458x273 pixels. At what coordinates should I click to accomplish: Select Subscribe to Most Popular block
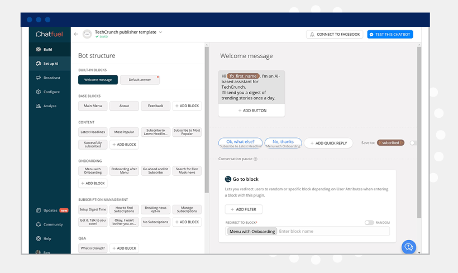pos(187,132)
